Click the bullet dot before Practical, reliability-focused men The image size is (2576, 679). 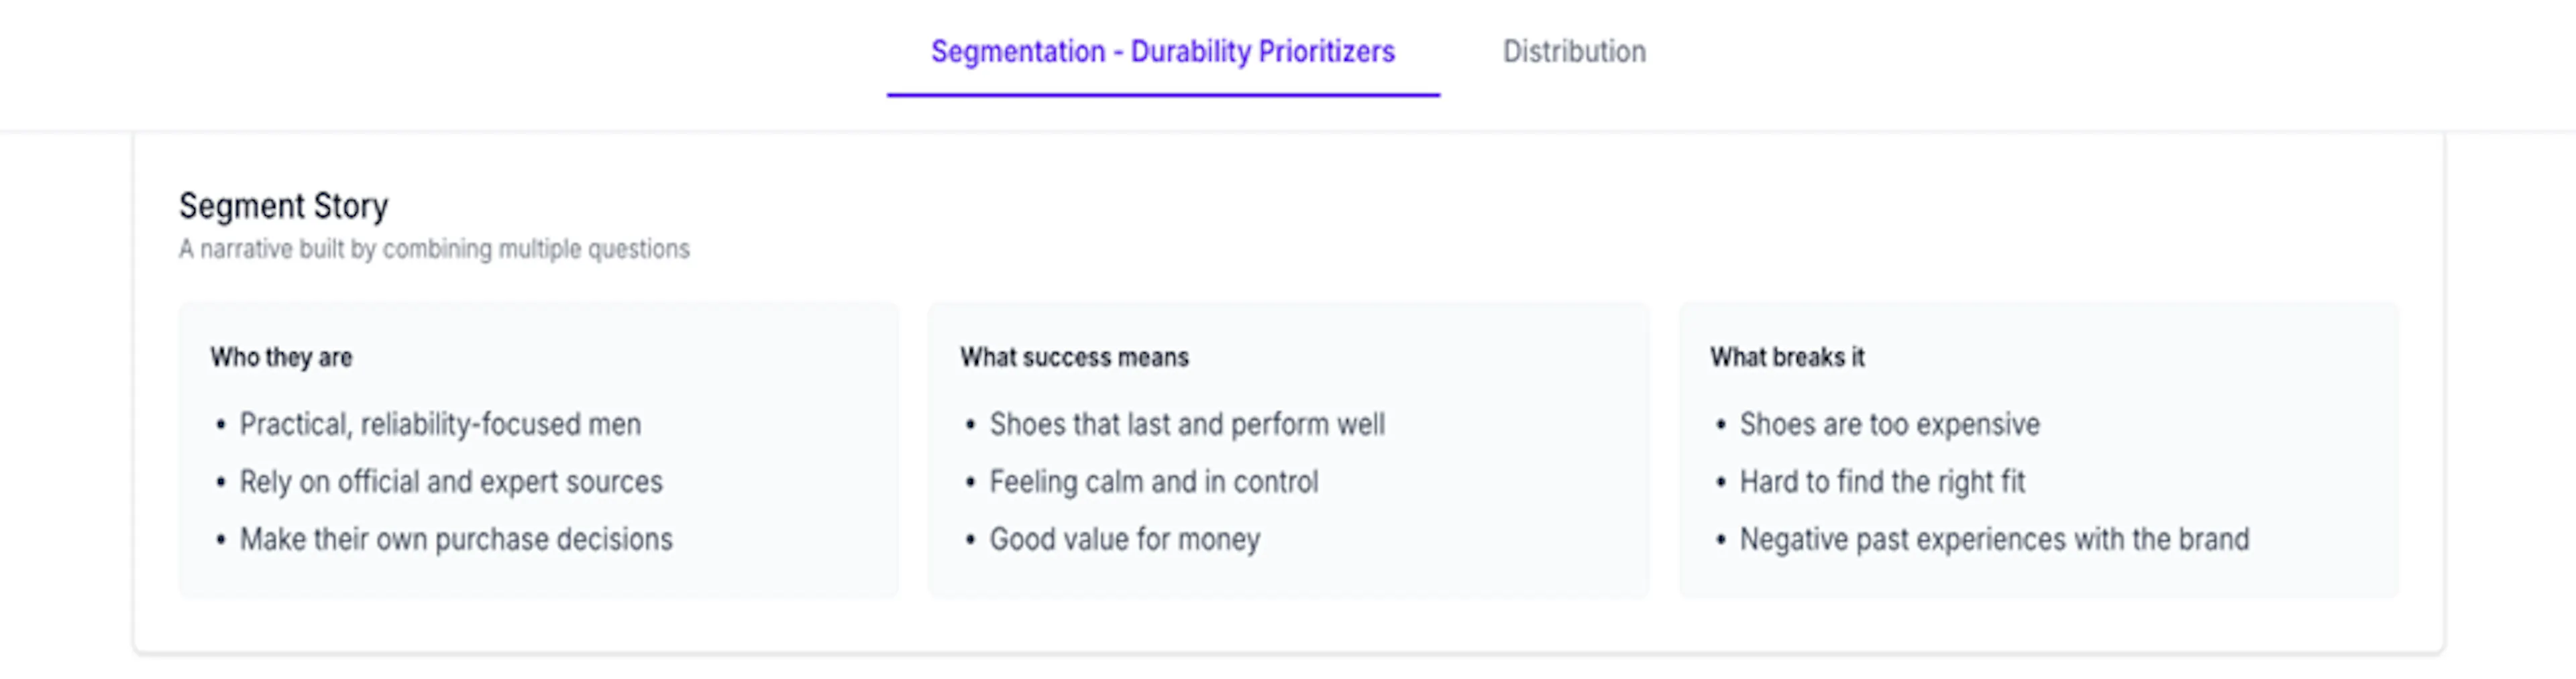pos(221,426)
